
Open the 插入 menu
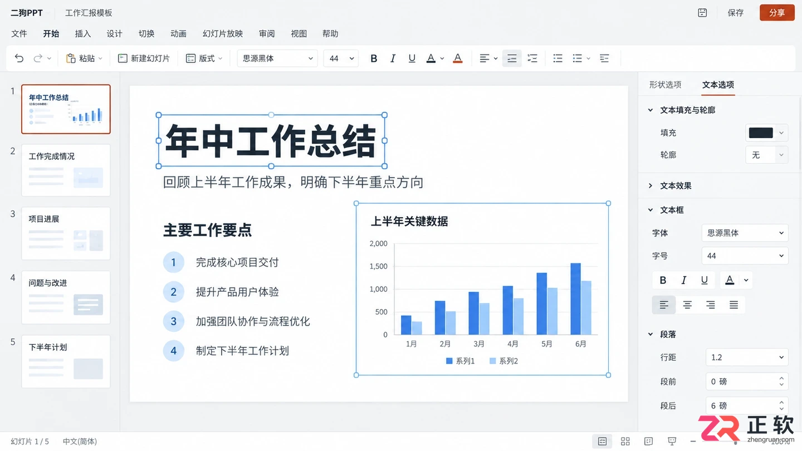(83, 33)
